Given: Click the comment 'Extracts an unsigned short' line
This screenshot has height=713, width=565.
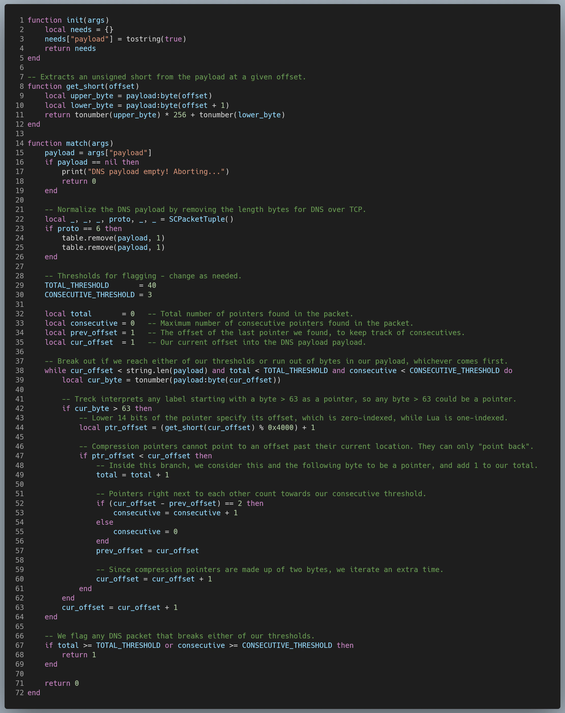Looking at the screenshot, I should (167, 77).
